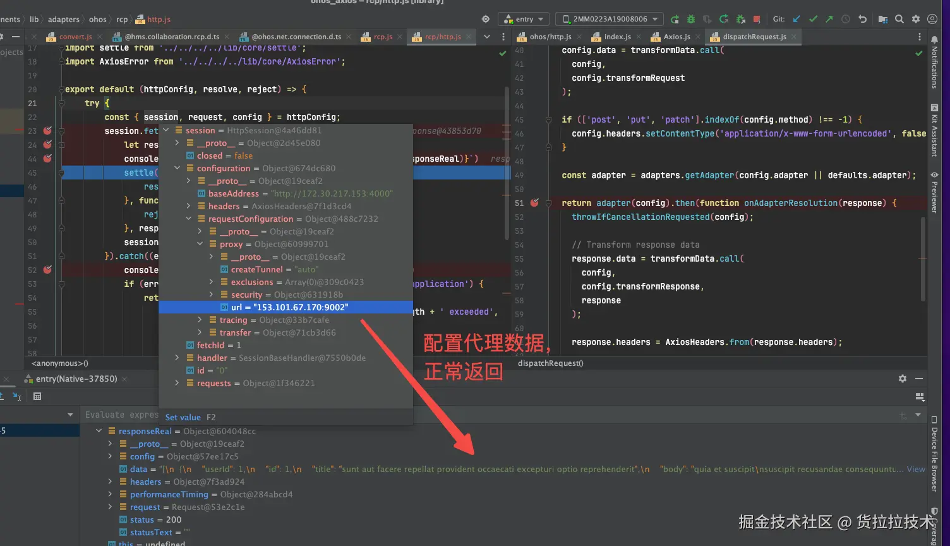Select the baseAddress row in popup
Image resolution: width=950 pixels, height=546 pixels.
coord(286,193)
